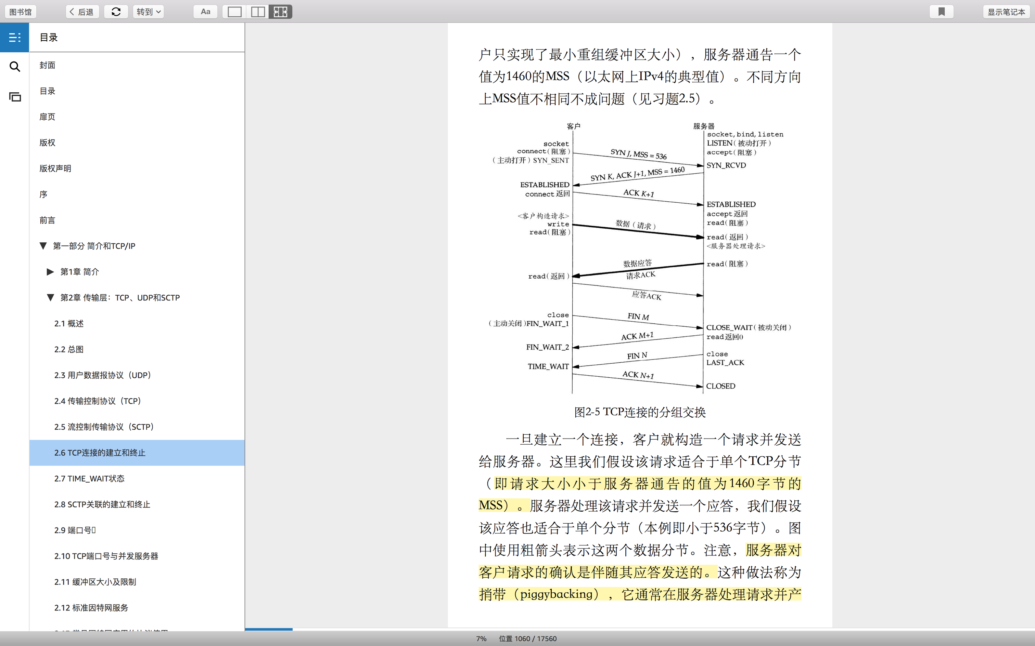Toggle the full-width auto-fit layout
Screen dimensions: 1035x646
pos(281,12)
